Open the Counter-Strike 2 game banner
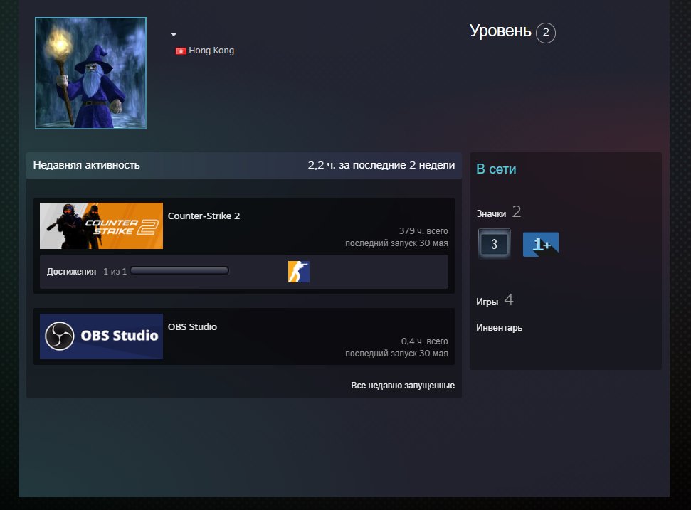This screenshot has width=691, height=510. 101,226
